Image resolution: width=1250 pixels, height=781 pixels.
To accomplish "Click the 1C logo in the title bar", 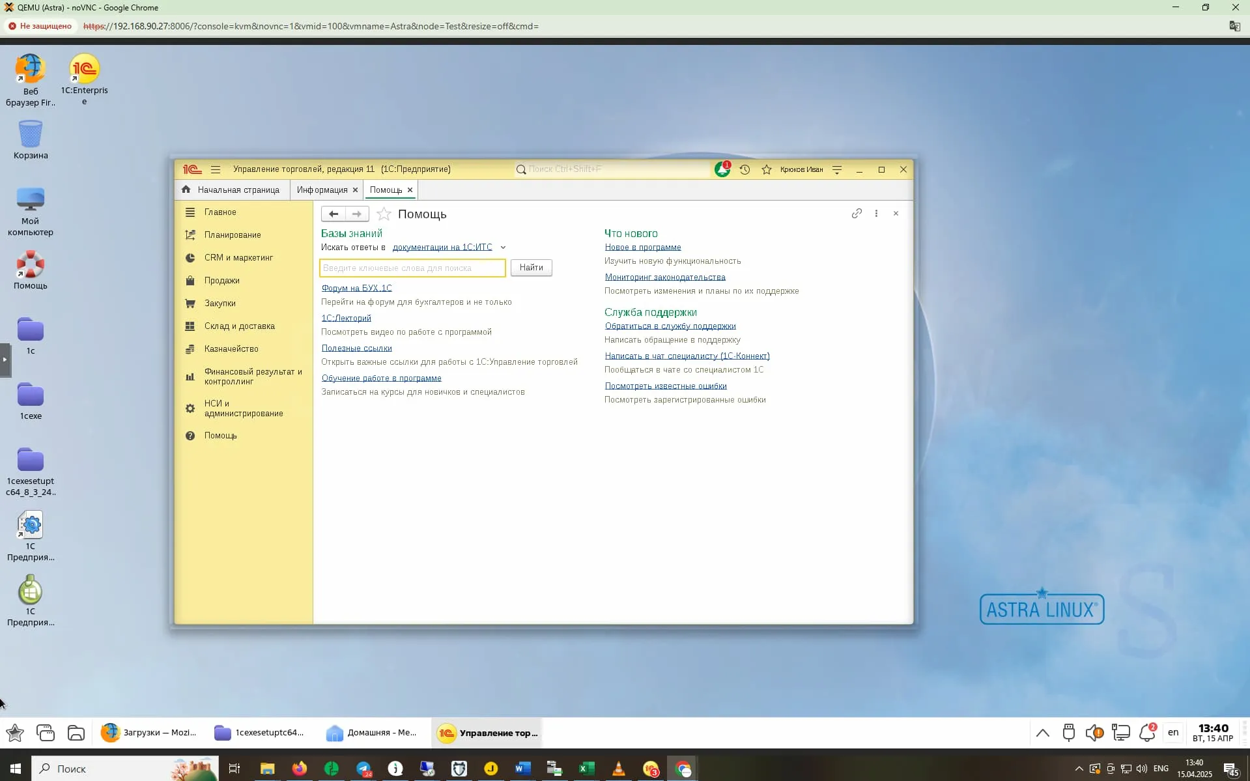I will [x=192, y=169].
